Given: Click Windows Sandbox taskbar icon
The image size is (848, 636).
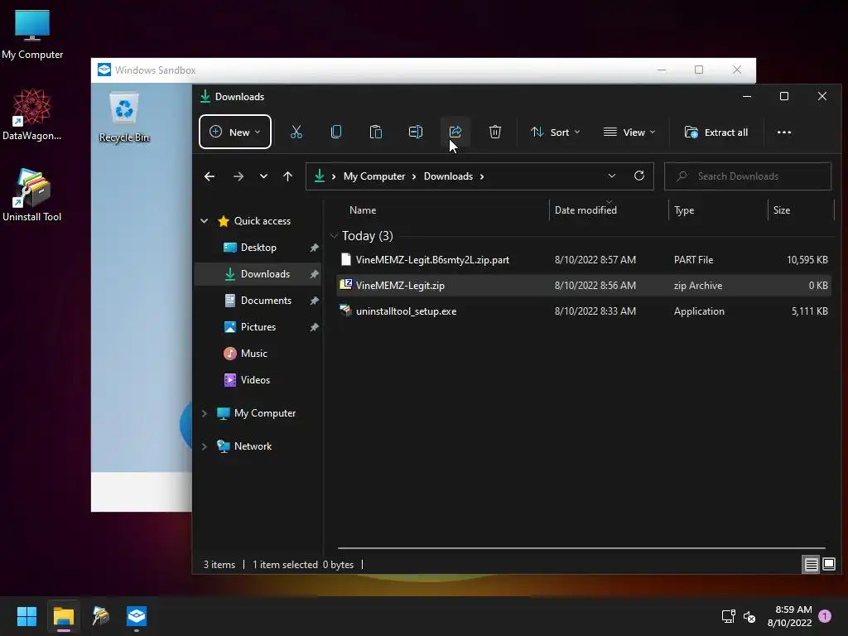Looking at the screenshot, I should pyautogui.click(x=137, y=616).
